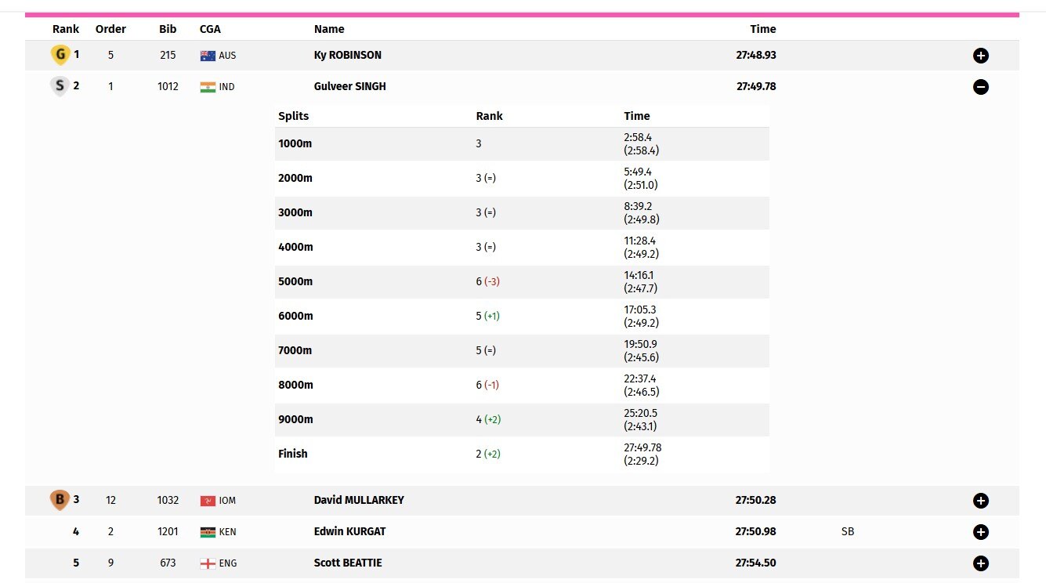Click the 5000m split row
This screenshot has width=1046, height=583.
[x=522, y=281]
